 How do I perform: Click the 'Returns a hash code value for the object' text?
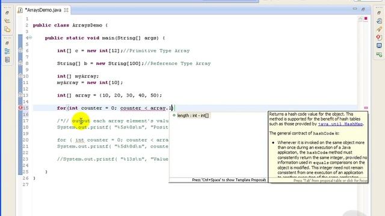coord(311,114)
